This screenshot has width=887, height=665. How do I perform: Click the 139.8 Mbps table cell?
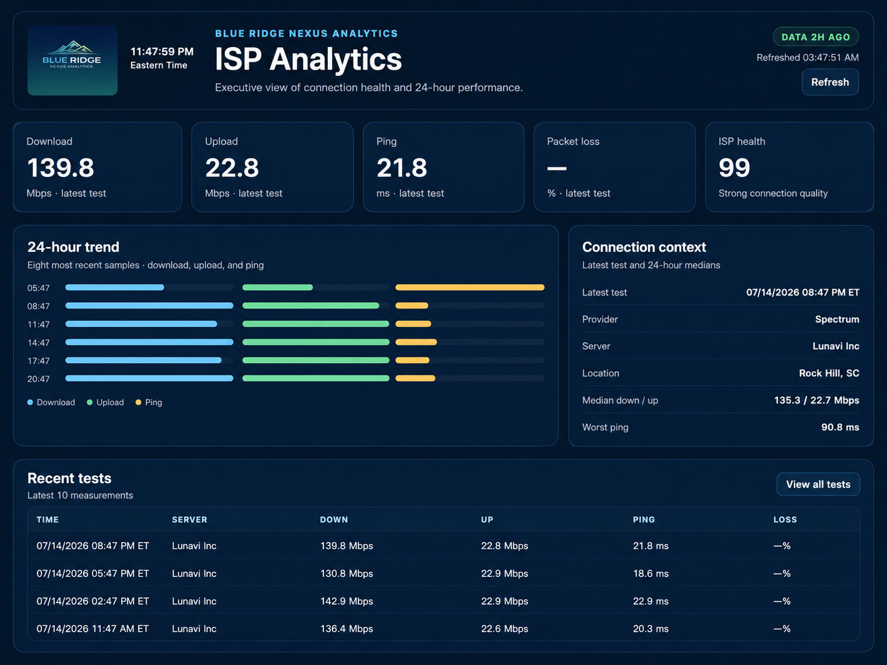coord(347,546)
